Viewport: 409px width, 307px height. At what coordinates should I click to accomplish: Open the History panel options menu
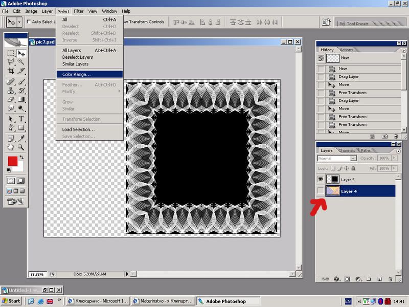pos(404,50)
